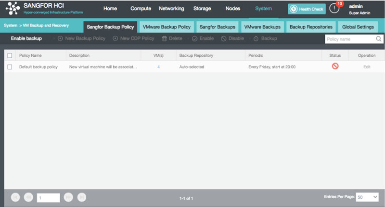This screenshot has width=385, height=207.
Task: Run Health Check
Action: pyautogui.click(x=307, y=9)
